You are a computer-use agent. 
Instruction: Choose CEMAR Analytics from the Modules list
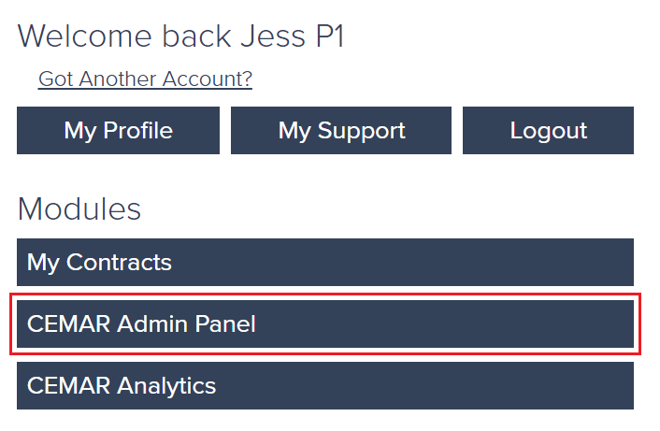click(324, 385)
